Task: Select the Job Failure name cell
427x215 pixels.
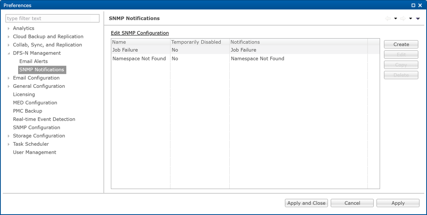Action: tap(140, 50)
